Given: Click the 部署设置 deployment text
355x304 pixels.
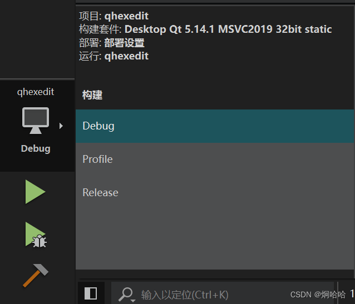Looking at the screenshot, I should (124, 43).
